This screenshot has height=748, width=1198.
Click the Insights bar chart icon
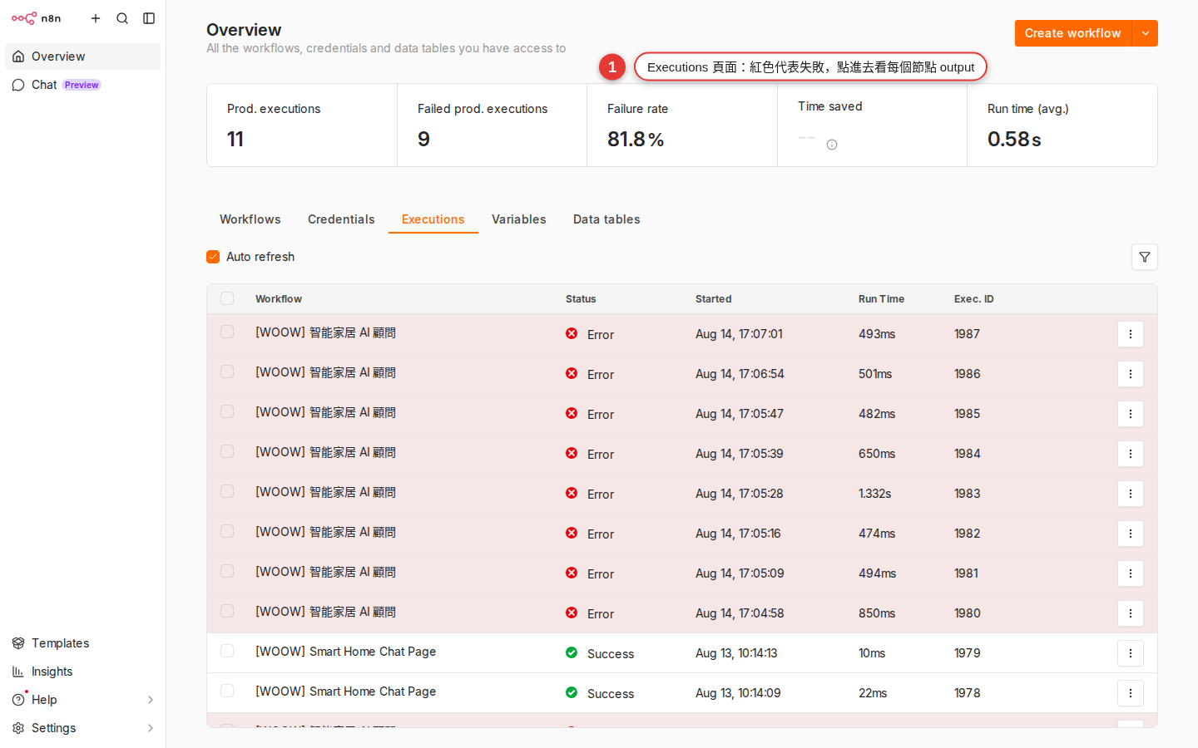(18, 672)
